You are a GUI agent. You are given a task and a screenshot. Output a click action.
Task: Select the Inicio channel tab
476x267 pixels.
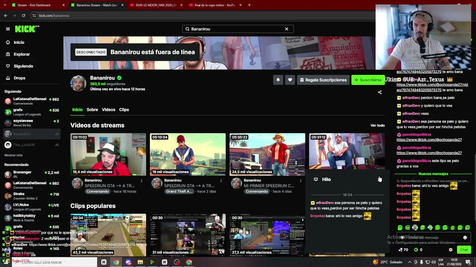[77, 110]
